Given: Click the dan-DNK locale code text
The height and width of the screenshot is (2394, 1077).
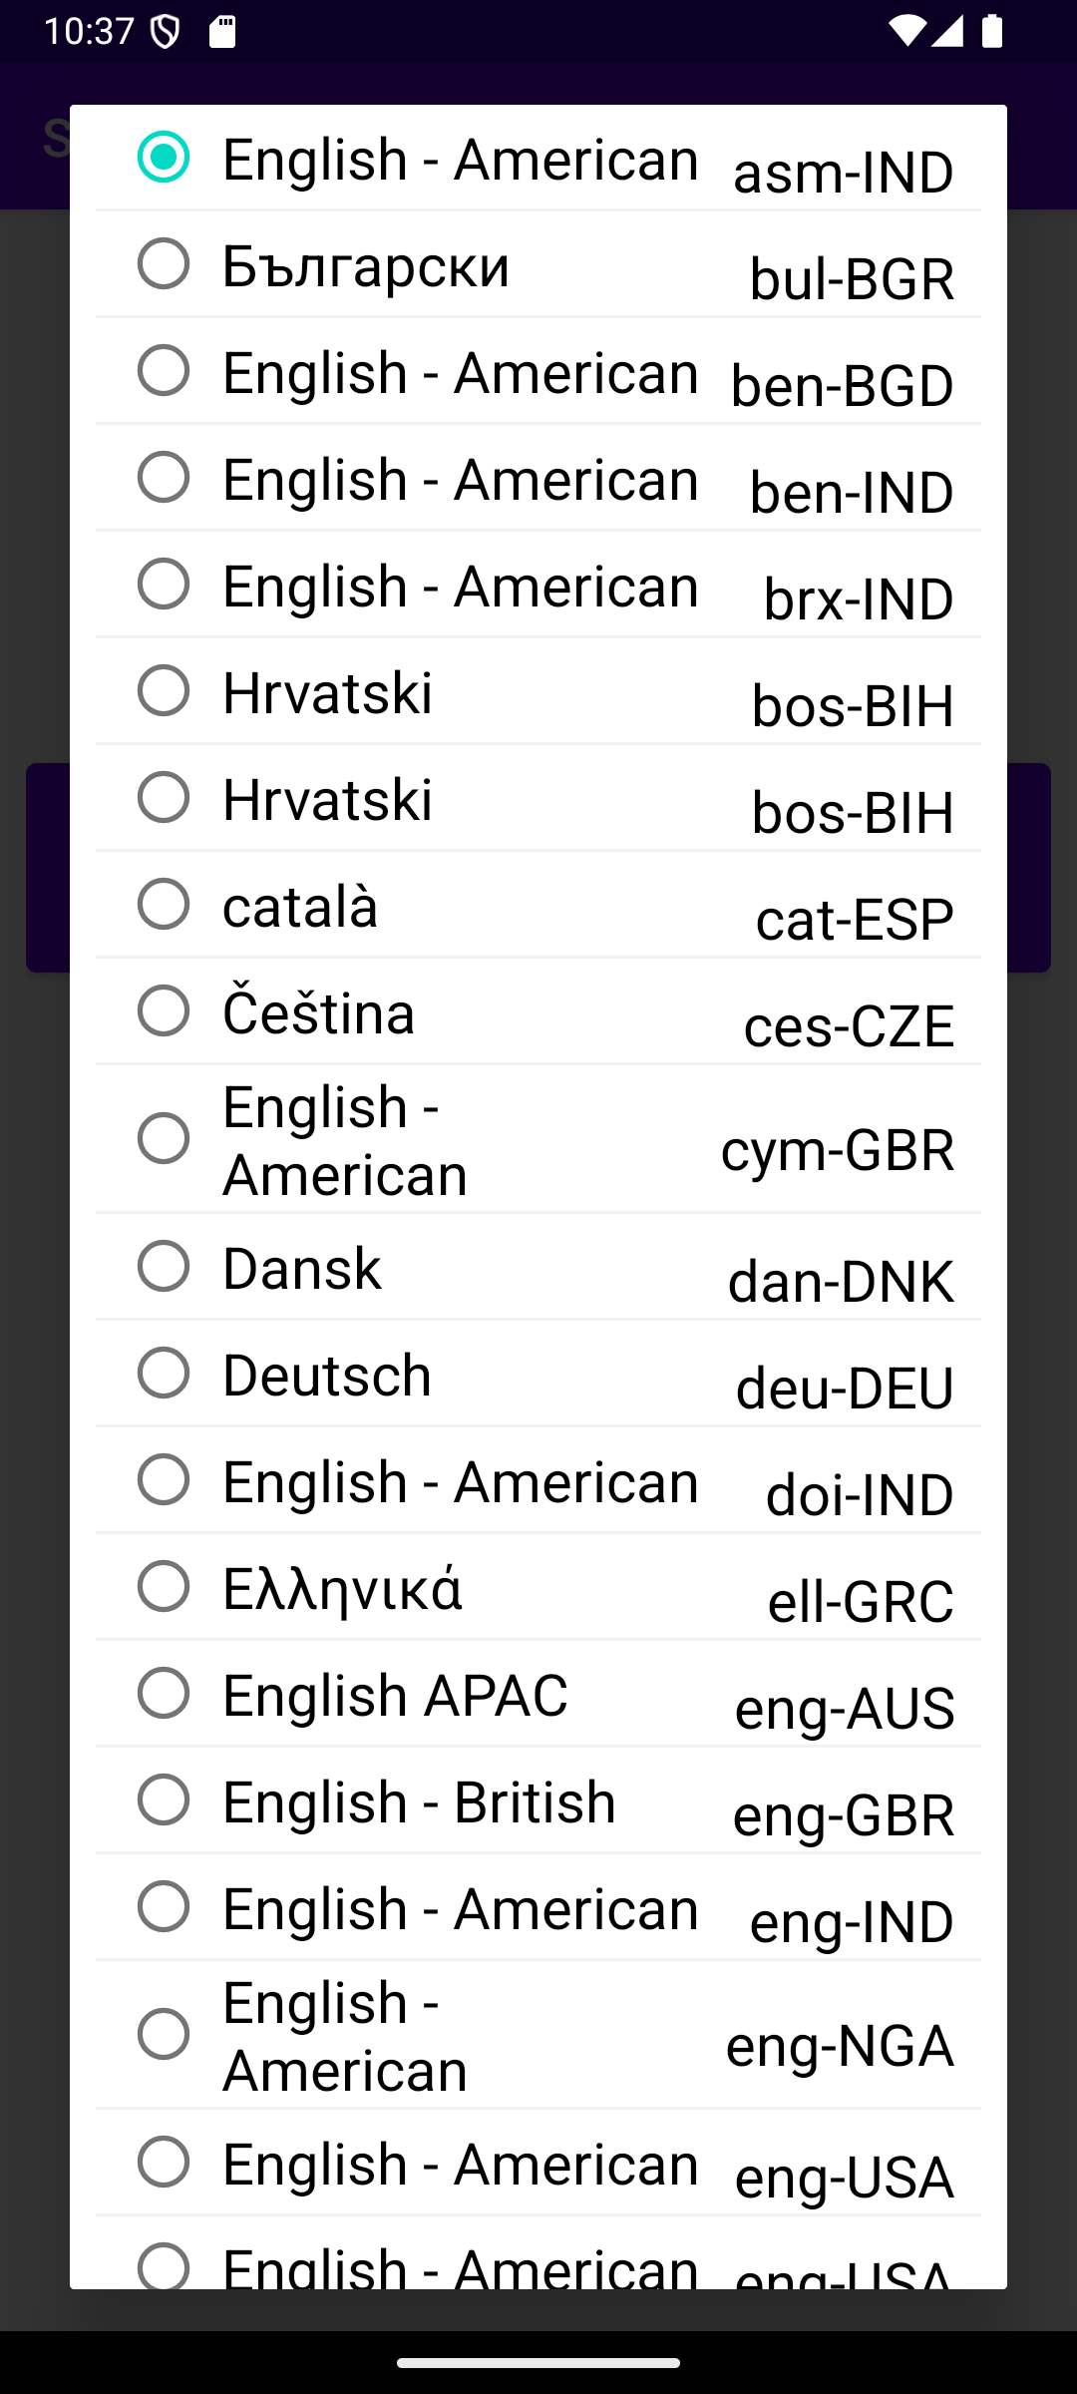Looking at the screenshot, I should (841, 1281).
